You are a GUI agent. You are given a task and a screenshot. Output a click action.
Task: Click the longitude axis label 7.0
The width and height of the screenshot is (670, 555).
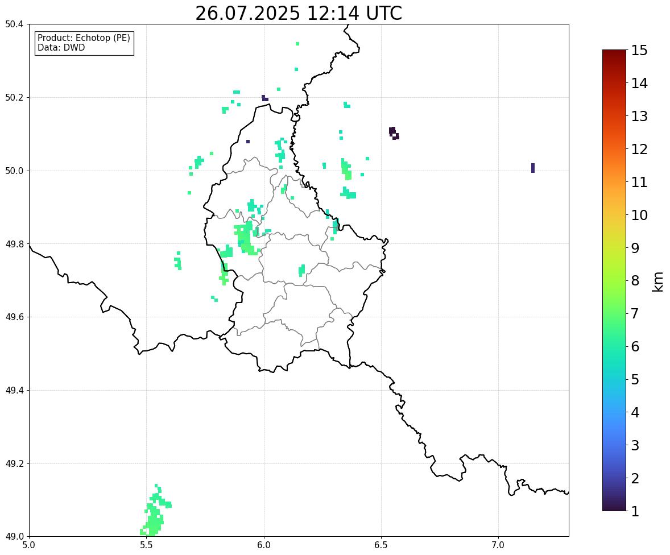498,545
